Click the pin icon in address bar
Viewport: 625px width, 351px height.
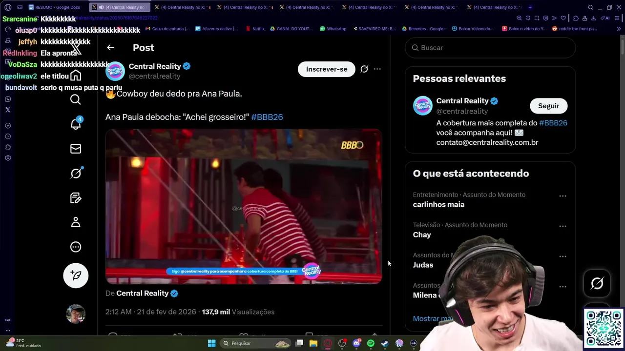[528, 18]
